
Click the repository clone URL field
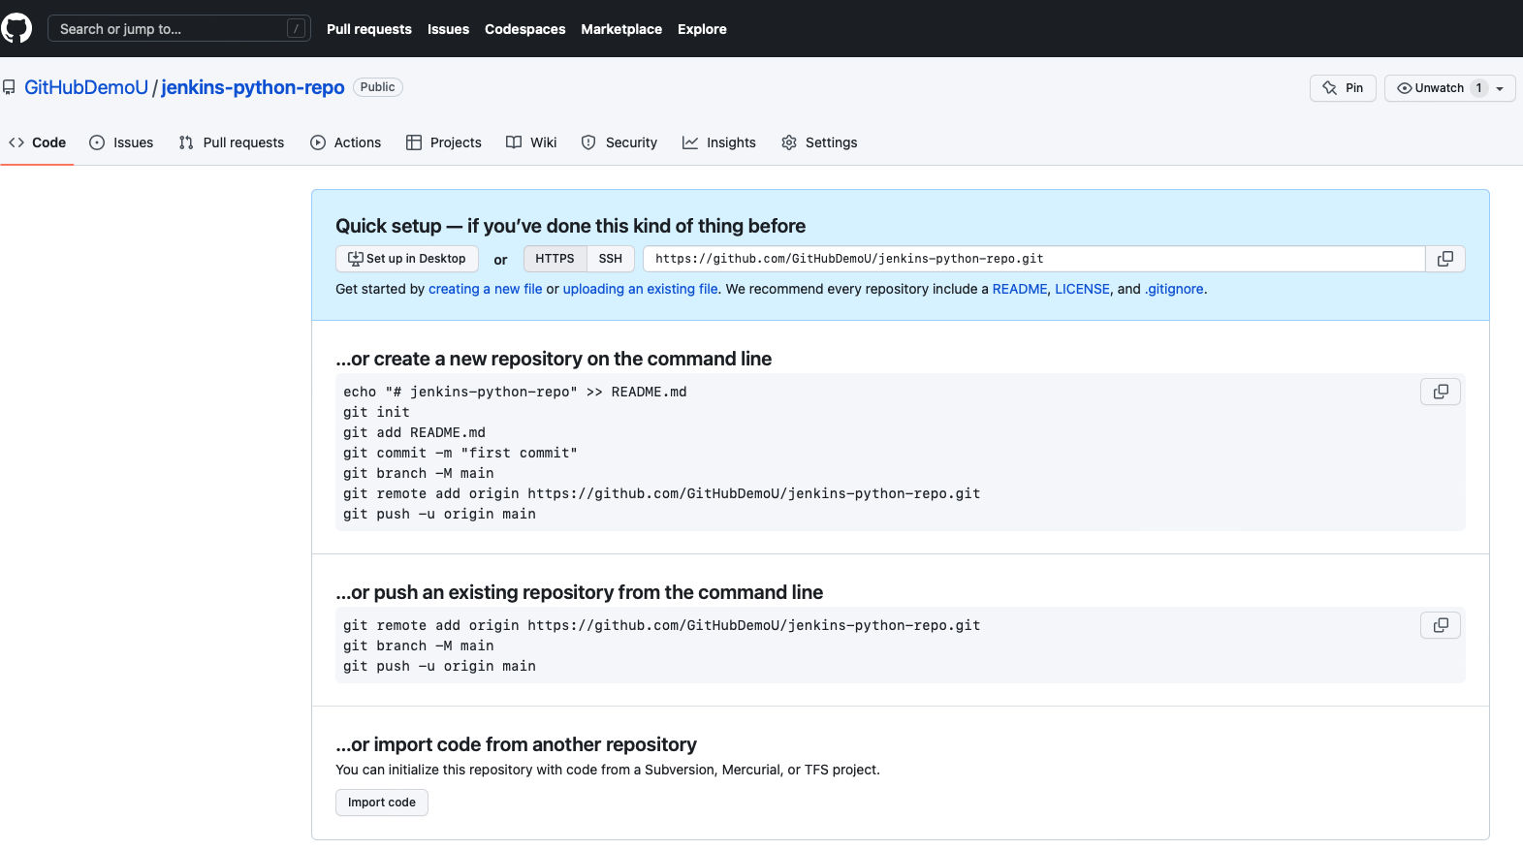coord(1033,259)
